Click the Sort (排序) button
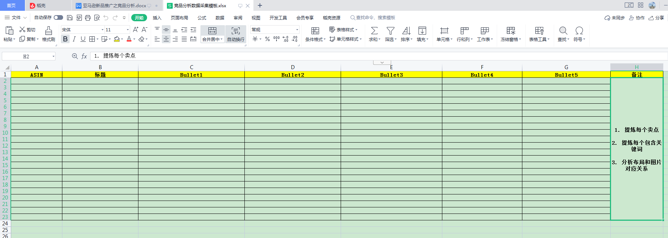The image size is (668, 238). click(x=406, y=34)
